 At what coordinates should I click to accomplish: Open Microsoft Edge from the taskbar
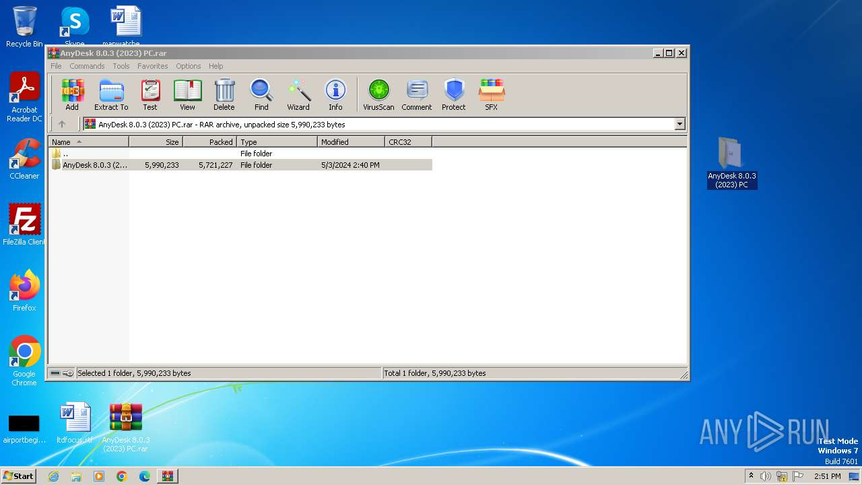coord(144,476)
